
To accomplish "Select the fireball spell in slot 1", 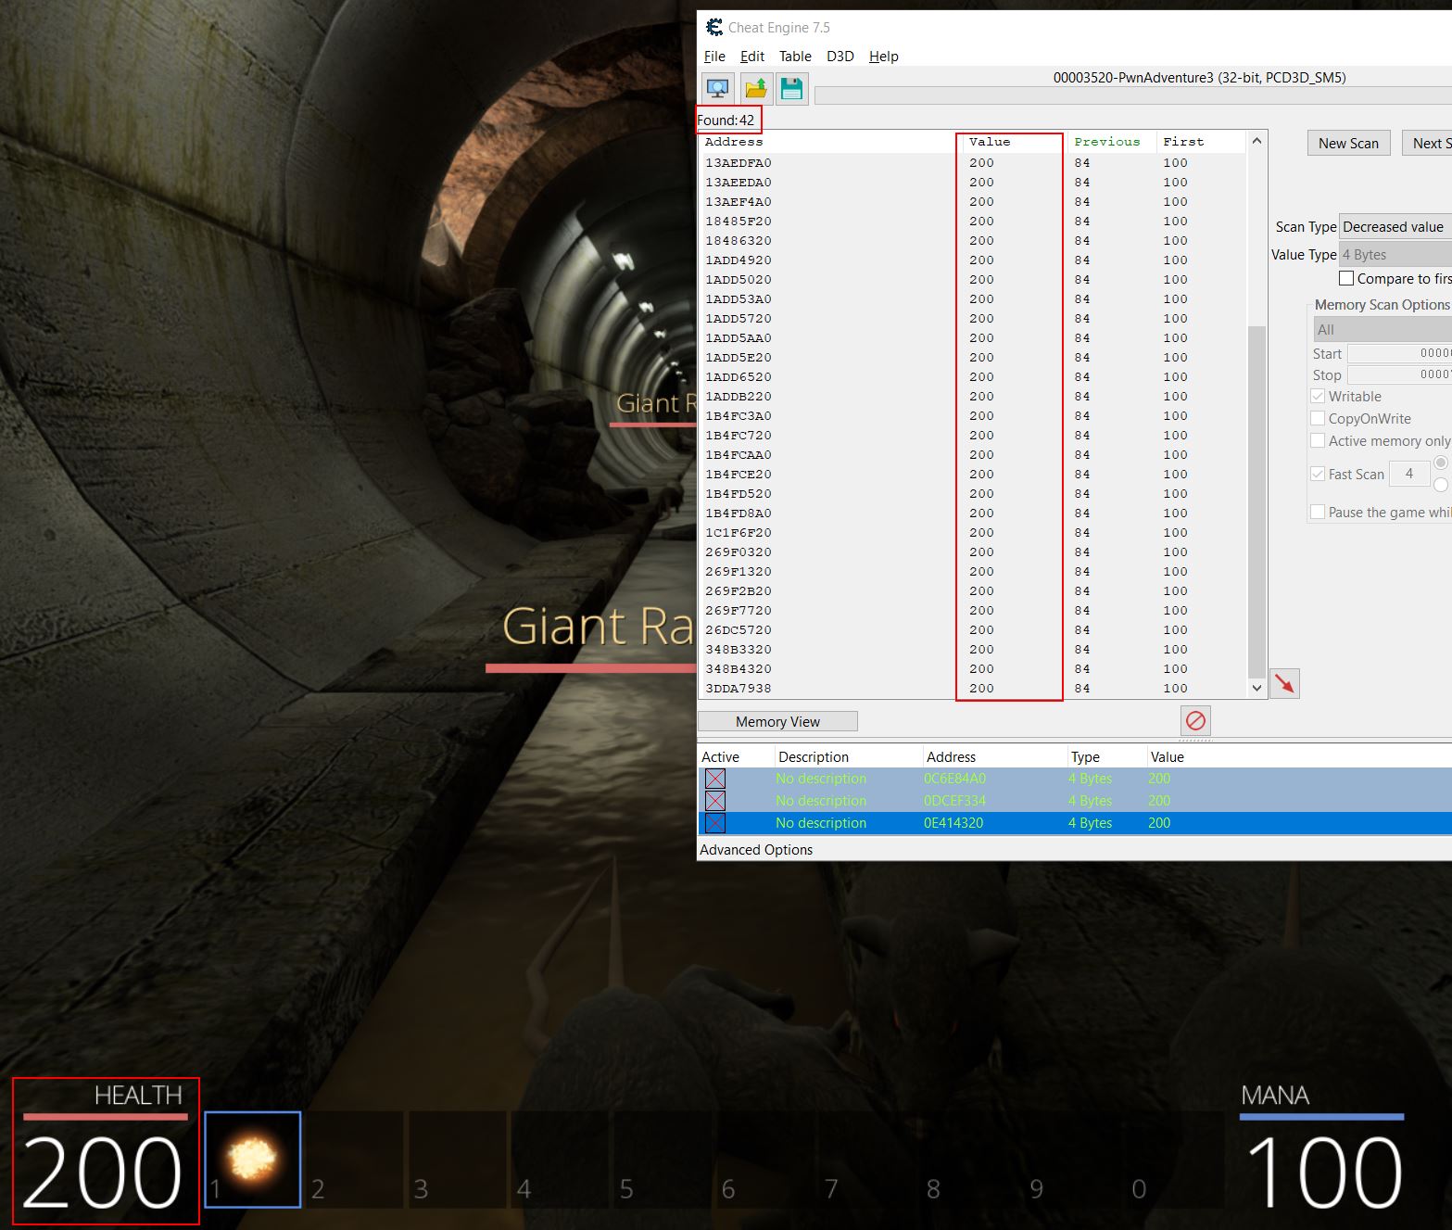I will (x=253, y=1159).
